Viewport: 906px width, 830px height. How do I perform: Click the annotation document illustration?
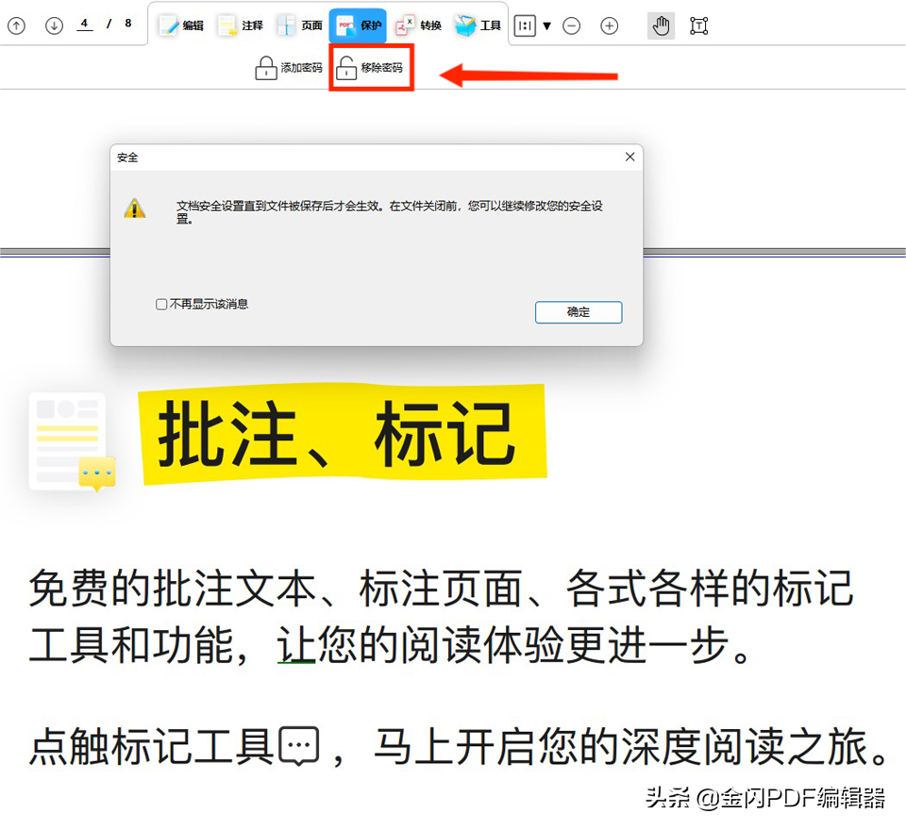pyautogui.click(x=73, y=441)
